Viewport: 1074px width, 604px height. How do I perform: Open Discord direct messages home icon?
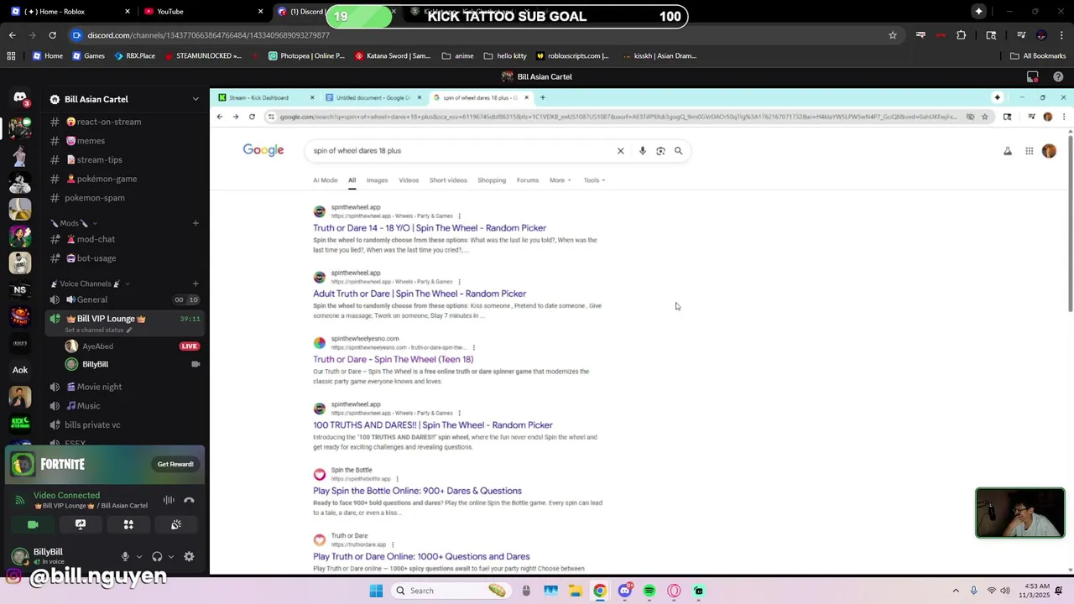tap(20, 99)
